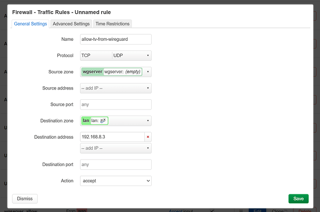Viewport: 320px width, 212px height.
Task: Click the TCP protocol tag
Action: point(86,56)
